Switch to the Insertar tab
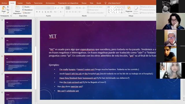 coord(20,3)
